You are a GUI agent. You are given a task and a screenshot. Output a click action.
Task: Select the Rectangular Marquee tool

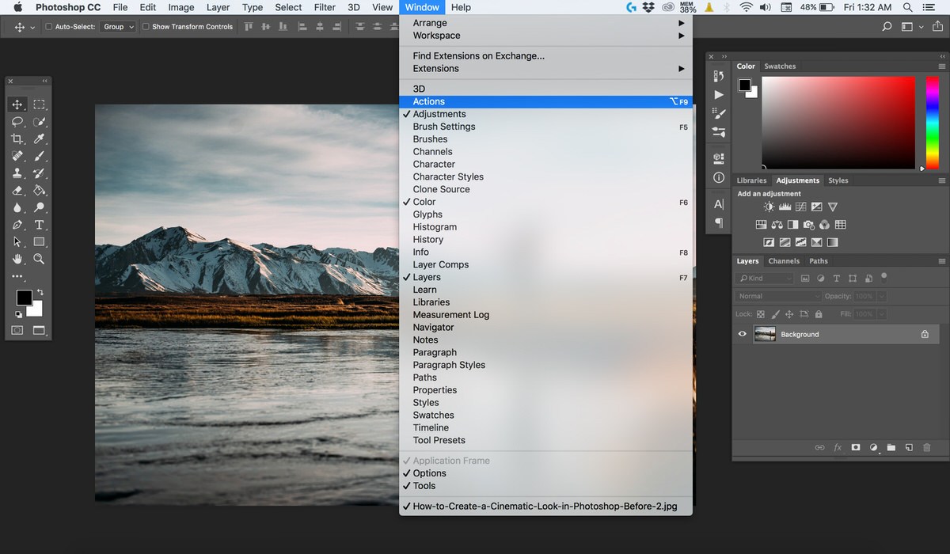coord(39,104)
